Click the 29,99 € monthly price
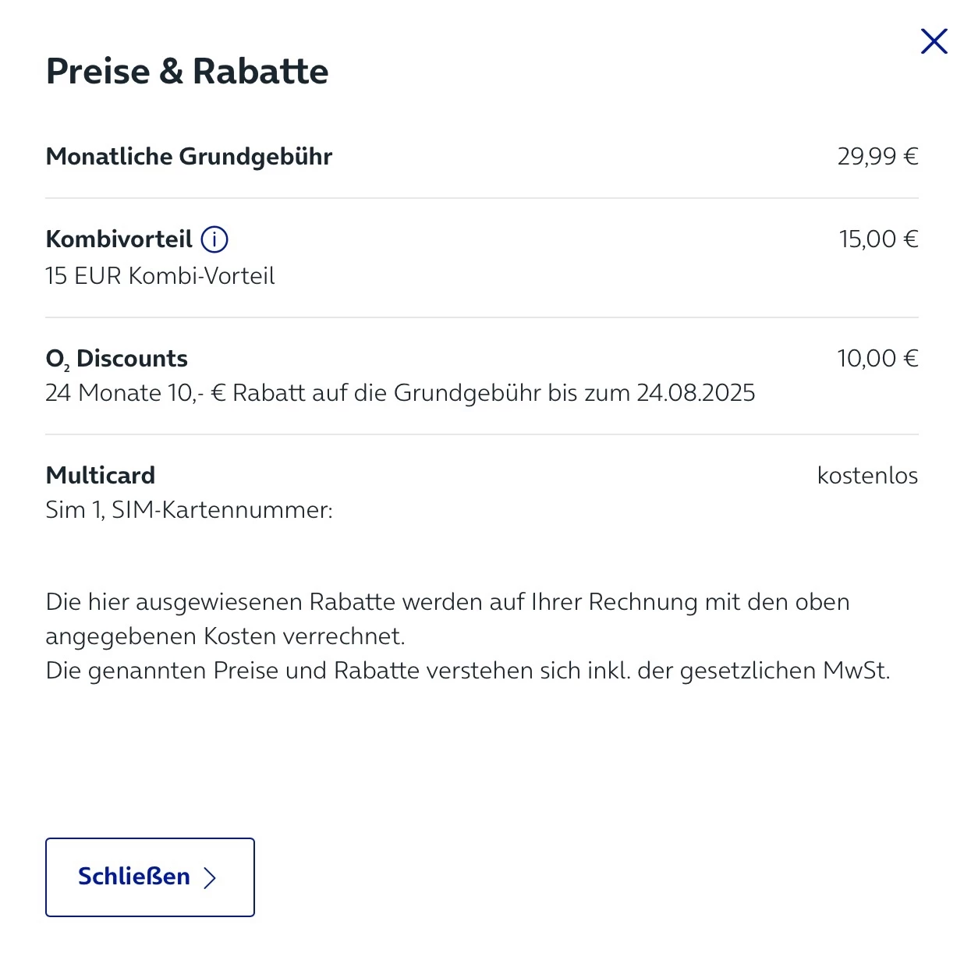The image size is (971, 953). tap(877, 157)
